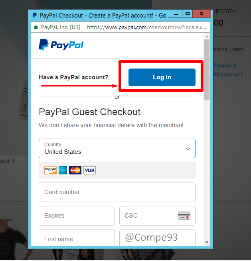The image size is (251, 261).
Task: Maximize the PayPal Checkout window
Action: click(x=187, y=14)
